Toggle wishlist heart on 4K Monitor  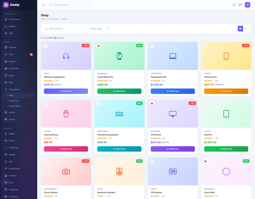pos(152,104)
